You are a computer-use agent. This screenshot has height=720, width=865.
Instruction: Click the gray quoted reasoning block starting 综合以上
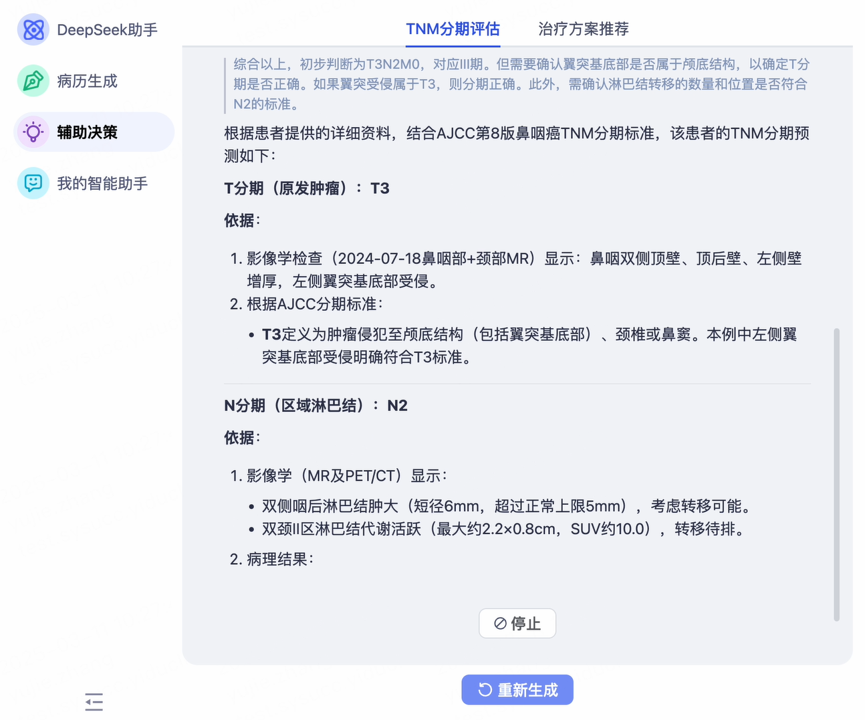click(521, 84)
